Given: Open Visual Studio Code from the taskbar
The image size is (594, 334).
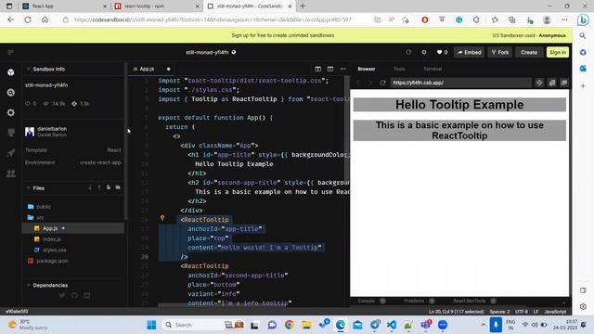Looking at the screenshot, I should (392, 325).
